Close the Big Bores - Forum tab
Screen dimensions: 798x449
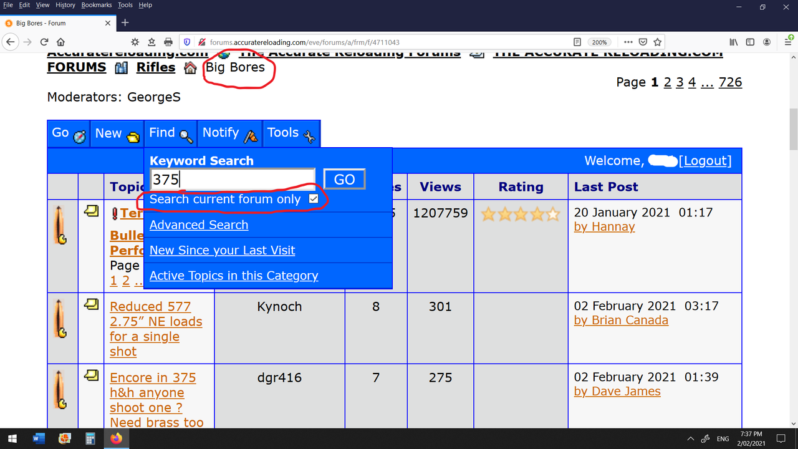tap(108, 23)
